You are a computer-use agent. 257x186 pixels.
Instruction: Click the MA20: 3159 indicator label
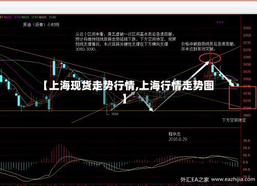point(12,17)
